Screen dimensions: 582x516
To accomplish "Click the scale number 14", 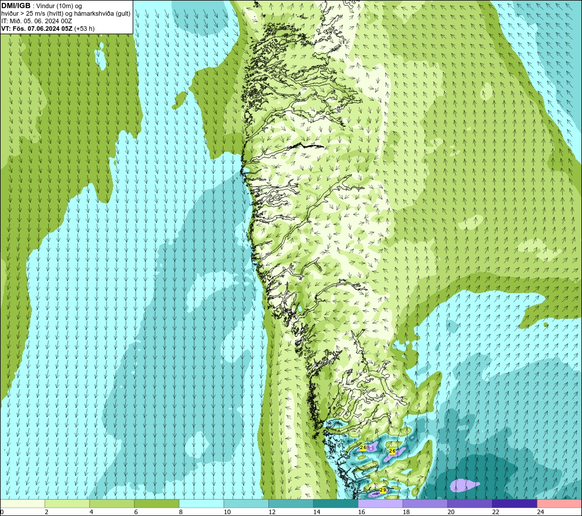I will [x=317, y=512].
